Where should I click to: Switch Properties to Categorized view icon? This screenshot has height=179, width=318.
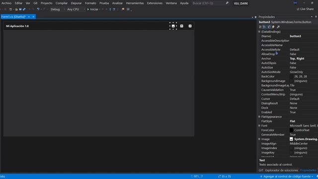pos(260,27)
